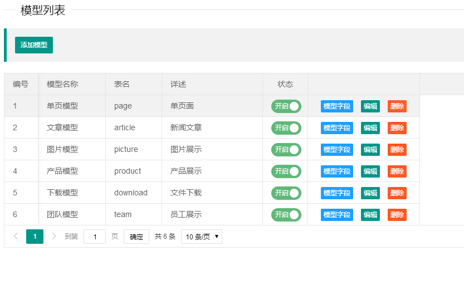This screenshot has width=464, height=295.
Task: Click the 模型名称 column header
Action: point(62,84)
